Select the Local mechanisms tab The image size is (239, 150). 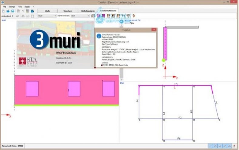coord(108,11)
